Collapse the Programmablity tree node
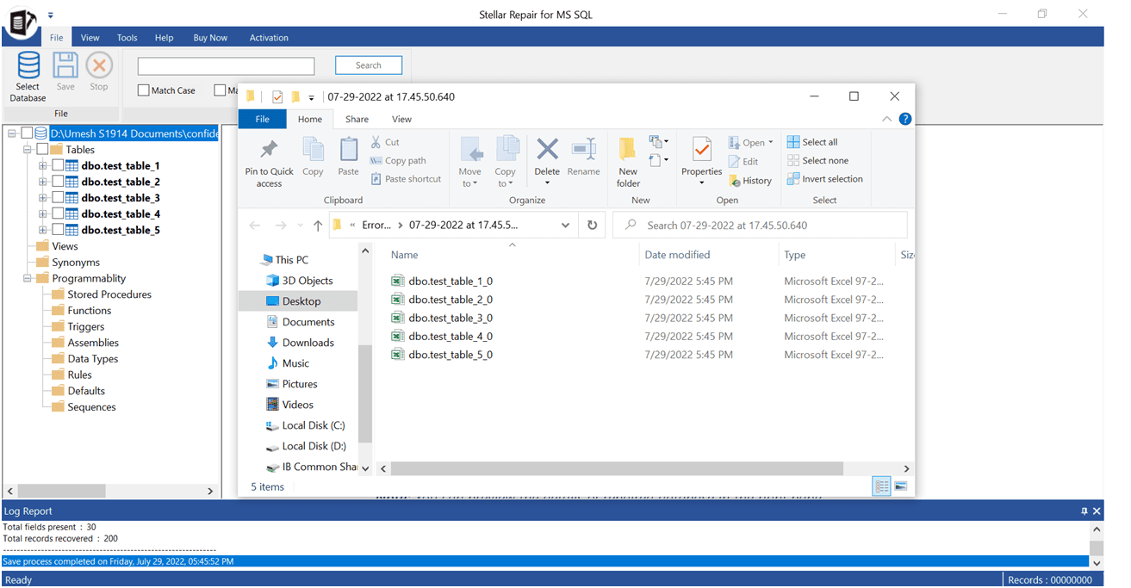This screenshot has width=1131, height=588. coord(28,278)
